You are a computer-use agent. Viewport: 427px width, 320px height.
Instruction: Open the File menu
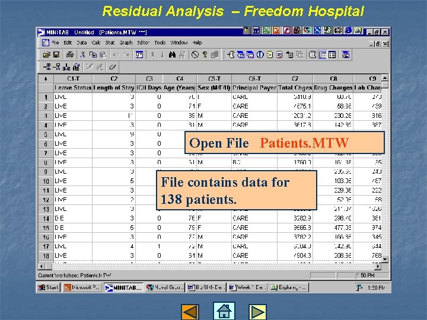click(55, 43)
